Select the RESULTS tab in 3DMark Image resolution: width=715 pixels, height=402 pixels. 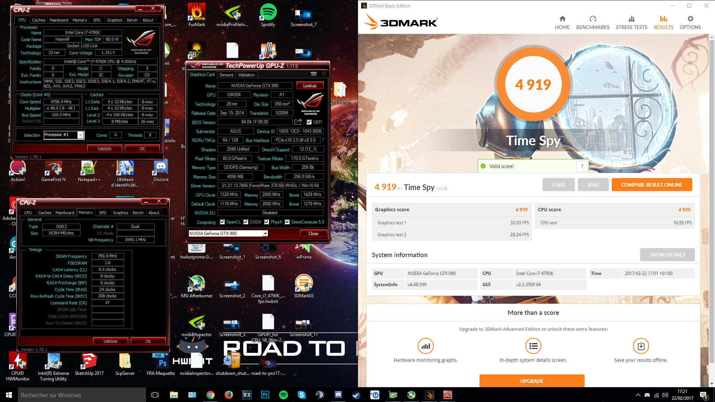663,23
